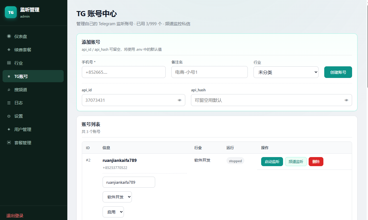The height and width of the screenshot is (220, 368).
Task: Open the 行业 dropdown showing 未分类
Action: pos(286,72)
